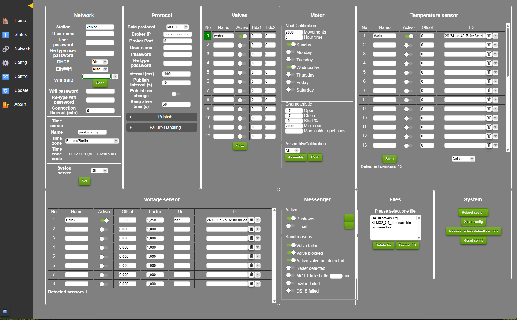Image resolution: width=517 pixels, height=320 pixels.
Task: Click the Reboot system button
Action: 473,212
